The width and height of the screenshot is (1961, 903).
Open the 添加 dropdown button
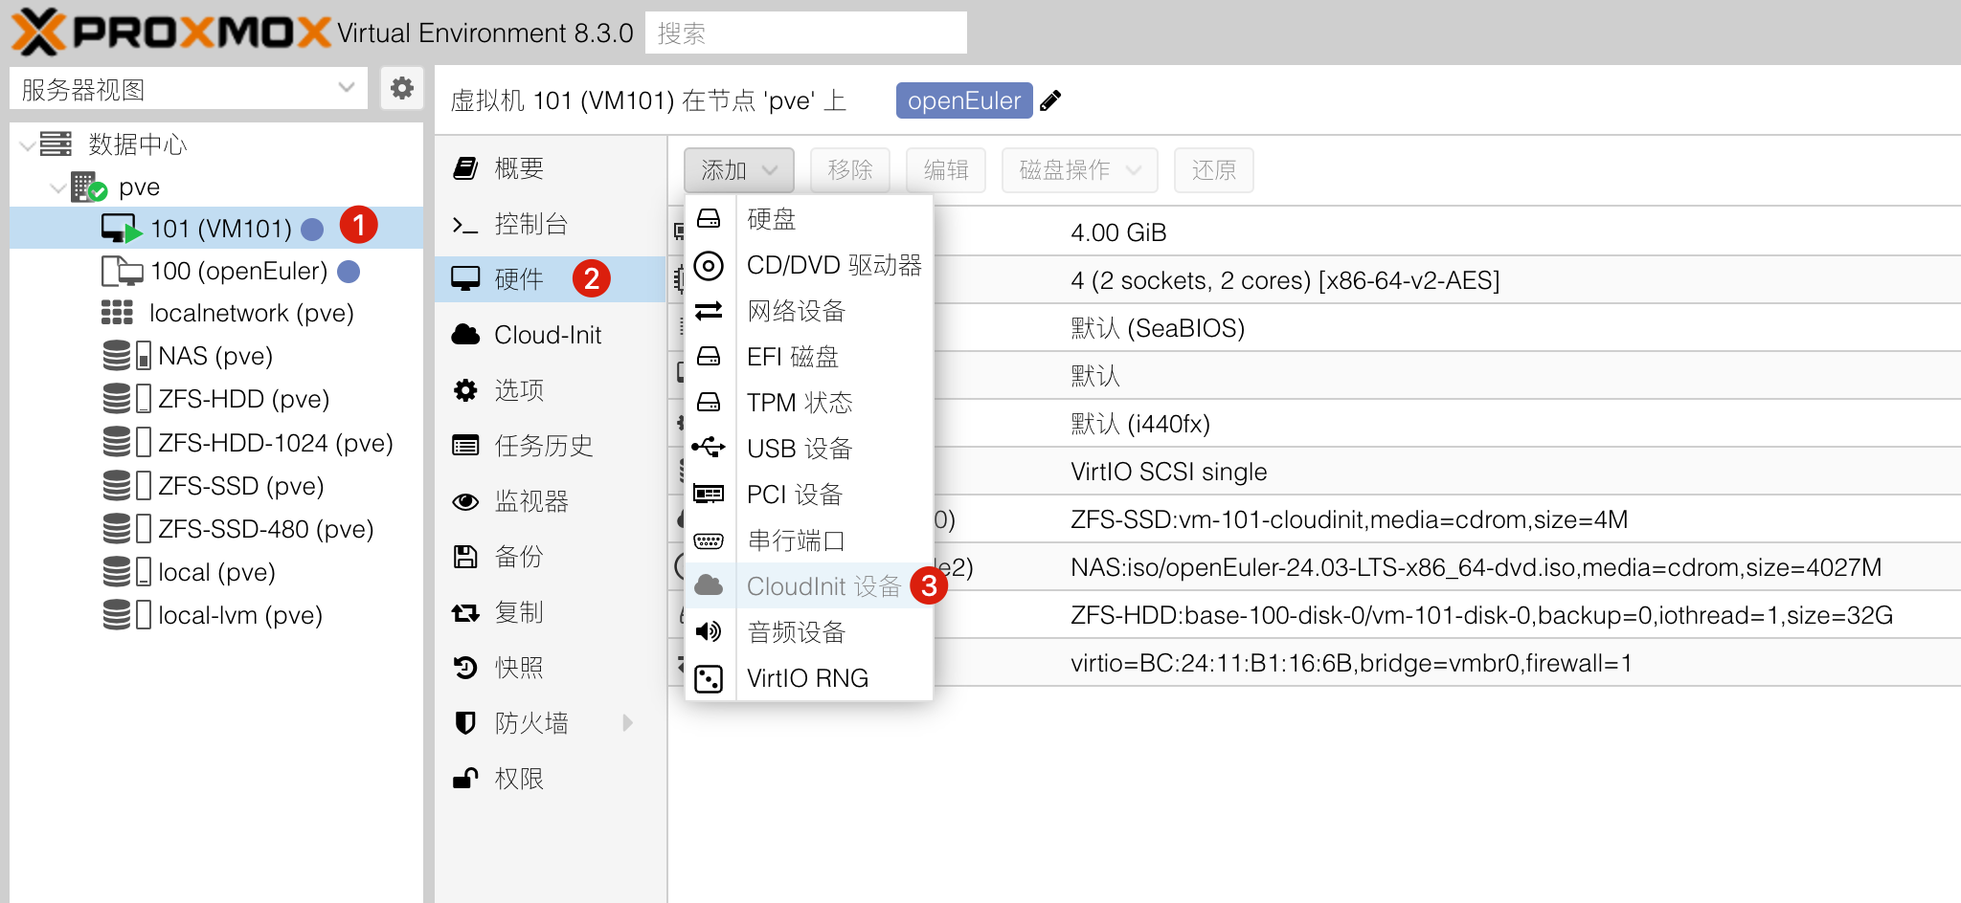click(739, 170)
